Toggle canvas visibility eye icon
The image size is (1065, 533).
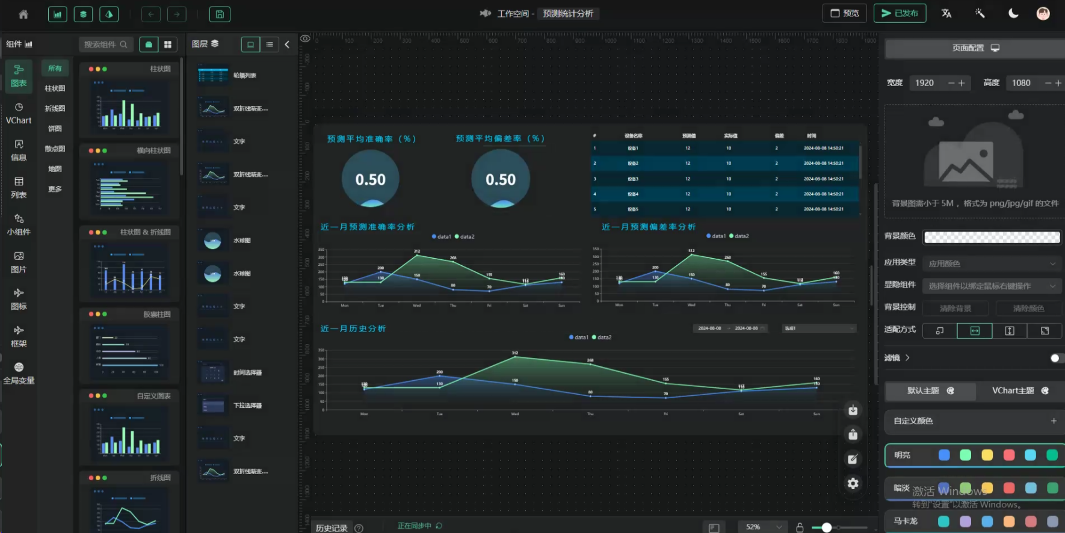(305, 39)
